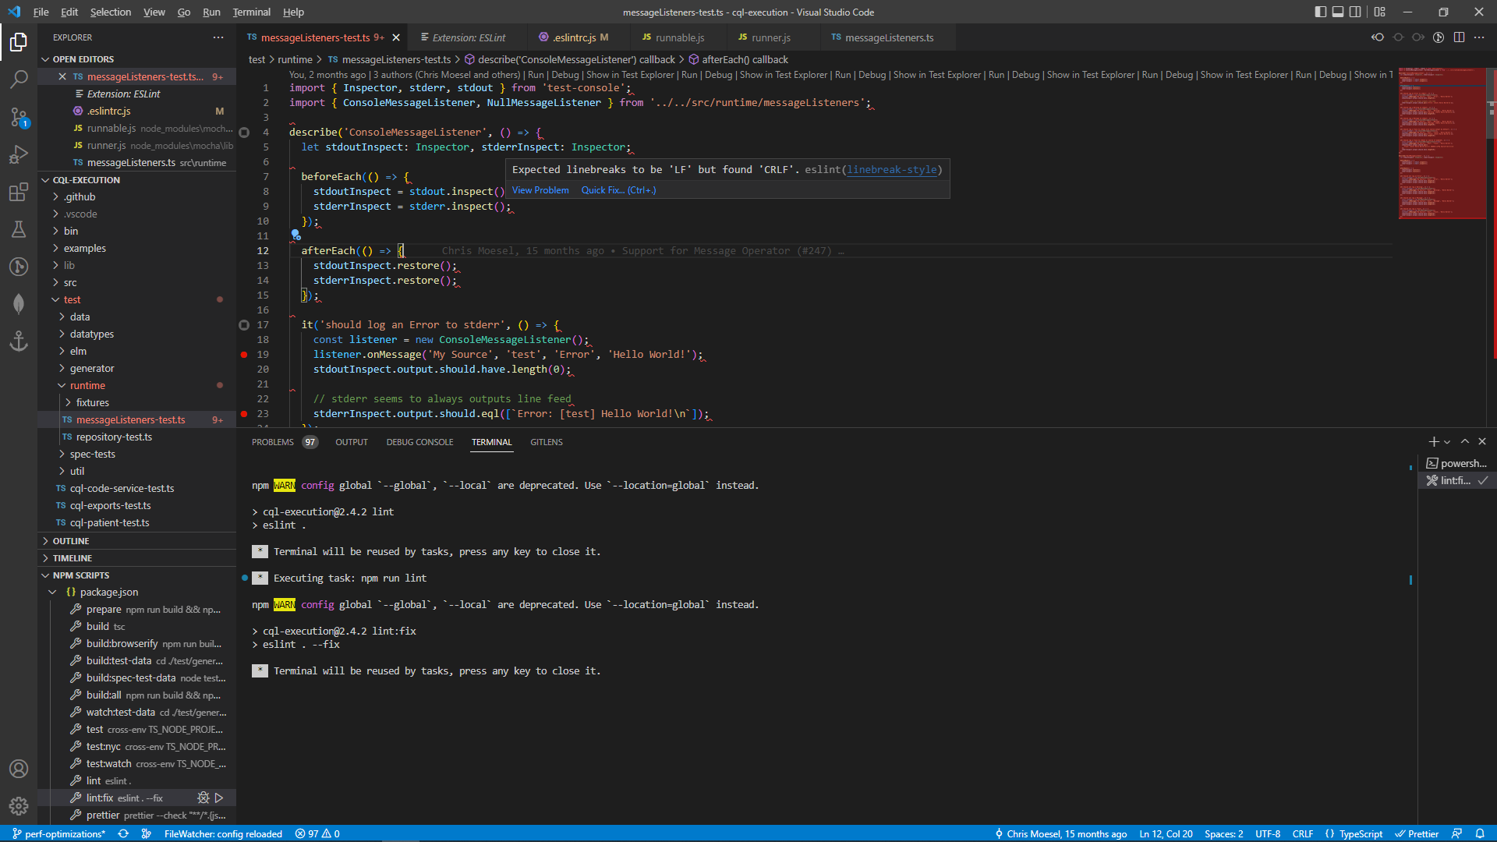Close the bottom panel
1497x842 pixels.
click(1482, 441)
